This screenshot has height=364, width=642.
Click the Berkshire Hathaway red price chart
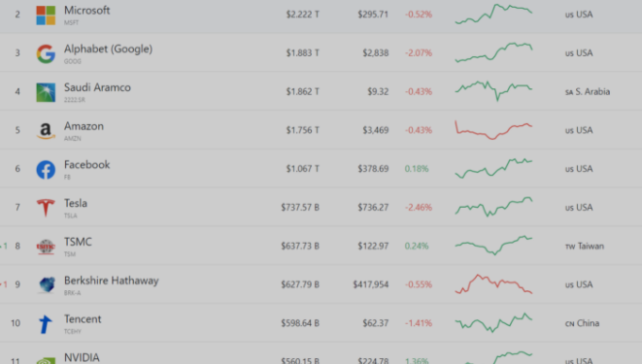click(493, 284)
